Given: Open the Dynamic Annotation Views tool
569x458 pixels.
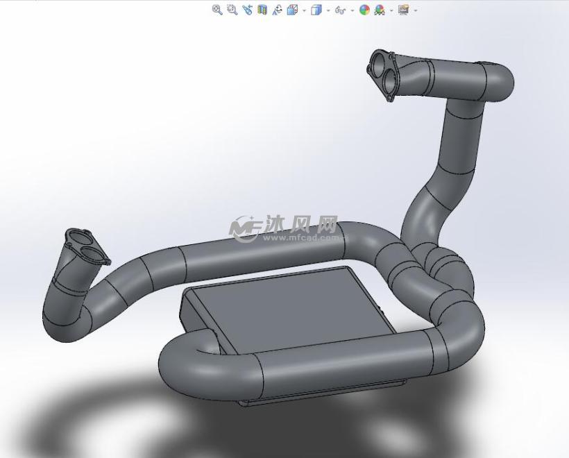Looking at the screenshot, I should tap(276, 9).
